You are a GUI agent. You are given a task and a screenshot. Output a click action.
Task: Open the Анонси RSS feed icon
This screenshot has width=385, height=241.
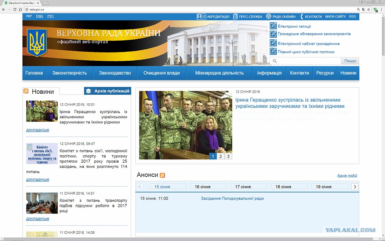click(x=162, y=175)
